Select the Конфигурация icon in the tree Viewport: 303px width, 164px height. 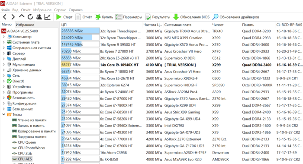[9, 103]
